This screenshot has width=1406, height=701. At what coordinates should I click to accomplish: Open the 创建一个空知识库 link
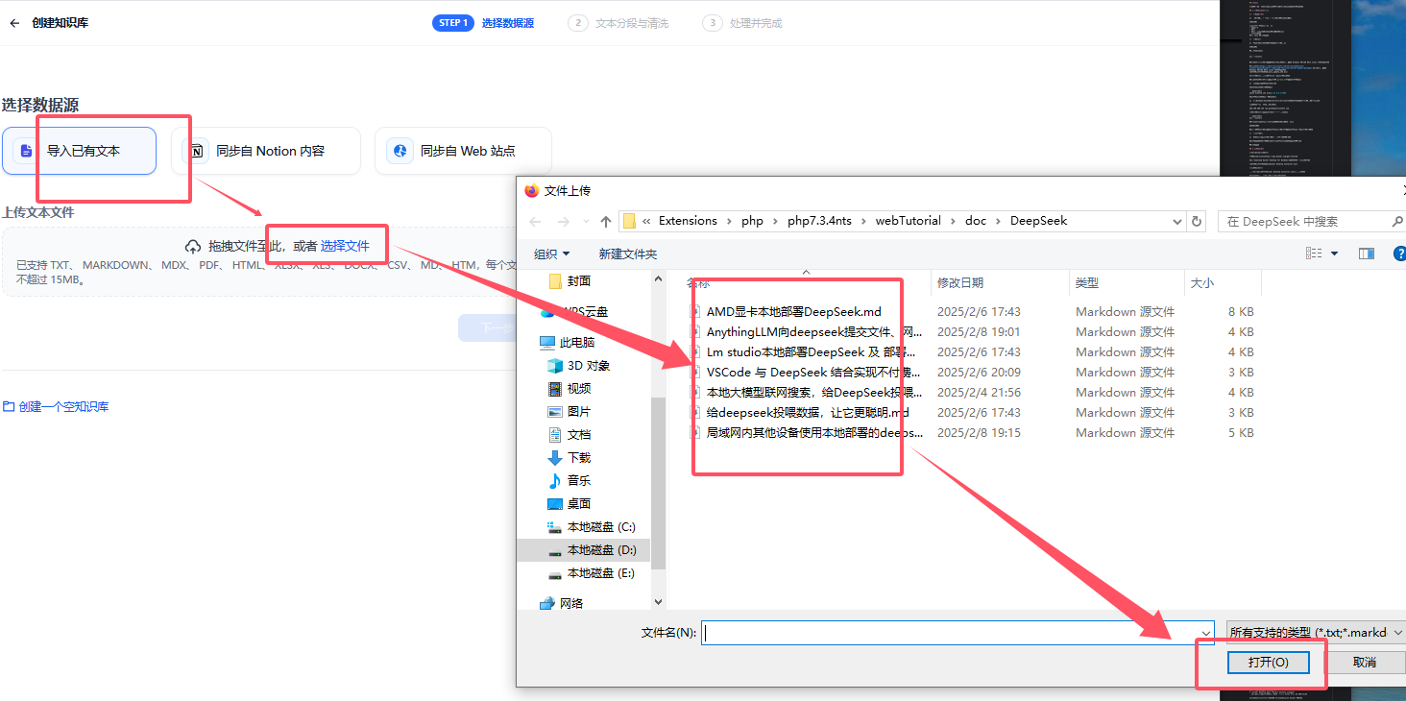pyautogui.click(x=56, y=407)
